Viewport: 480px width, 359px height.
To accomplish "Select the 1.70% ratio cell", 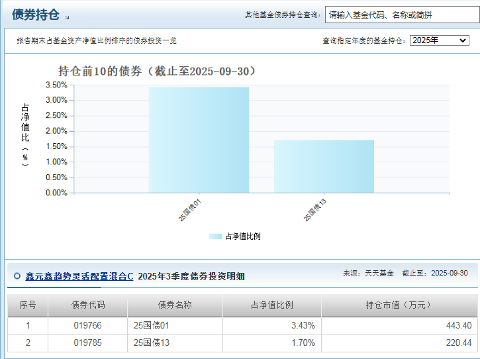I will coord(272,342).
